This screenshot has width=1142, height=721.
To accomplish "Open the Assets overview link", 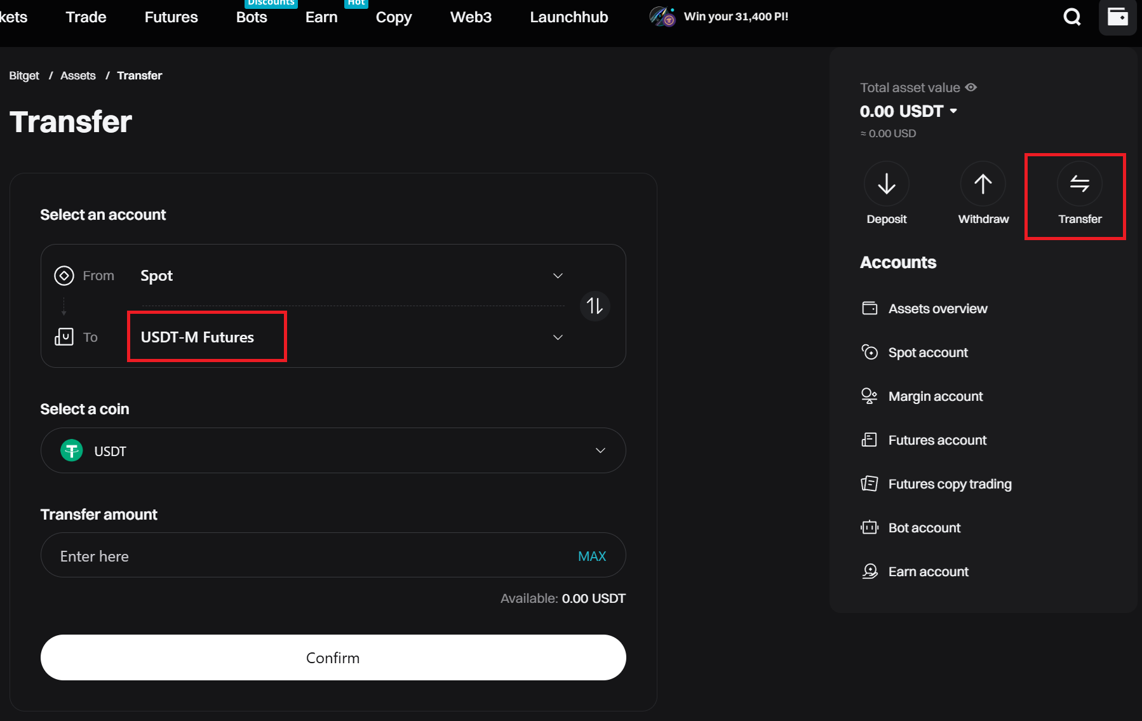I will click(937, 309).
